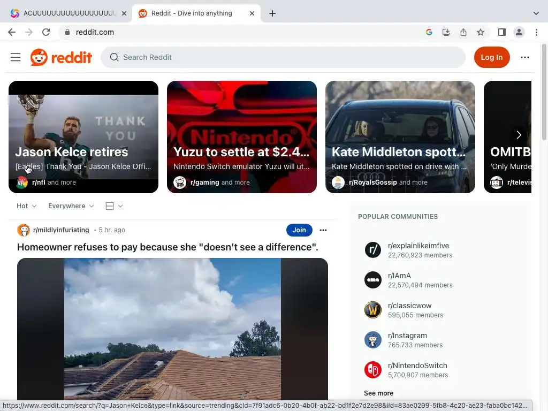
Task: Open the Kate Middleton spotted card
Action: [x=400, y=137]
